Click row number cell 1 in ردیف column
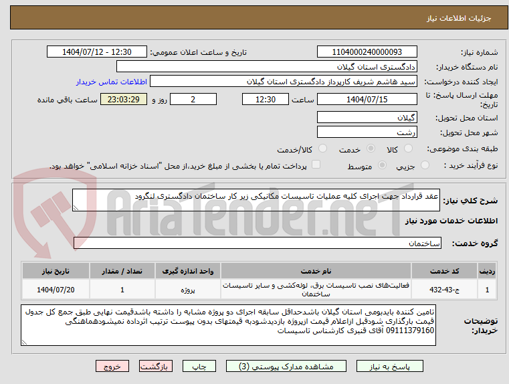This screenshot has height=384, width=509. click(x=487, y=290)
